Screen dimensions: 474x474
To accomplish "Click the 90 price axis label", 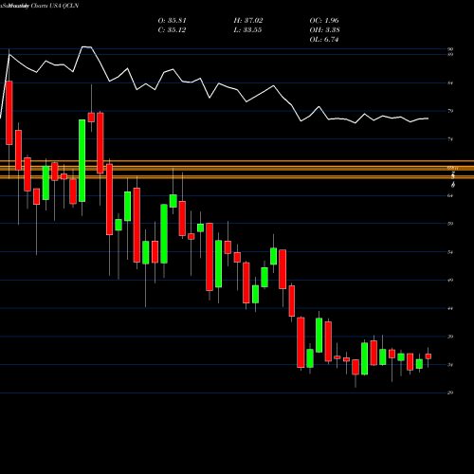I will (x=450, y=49).
